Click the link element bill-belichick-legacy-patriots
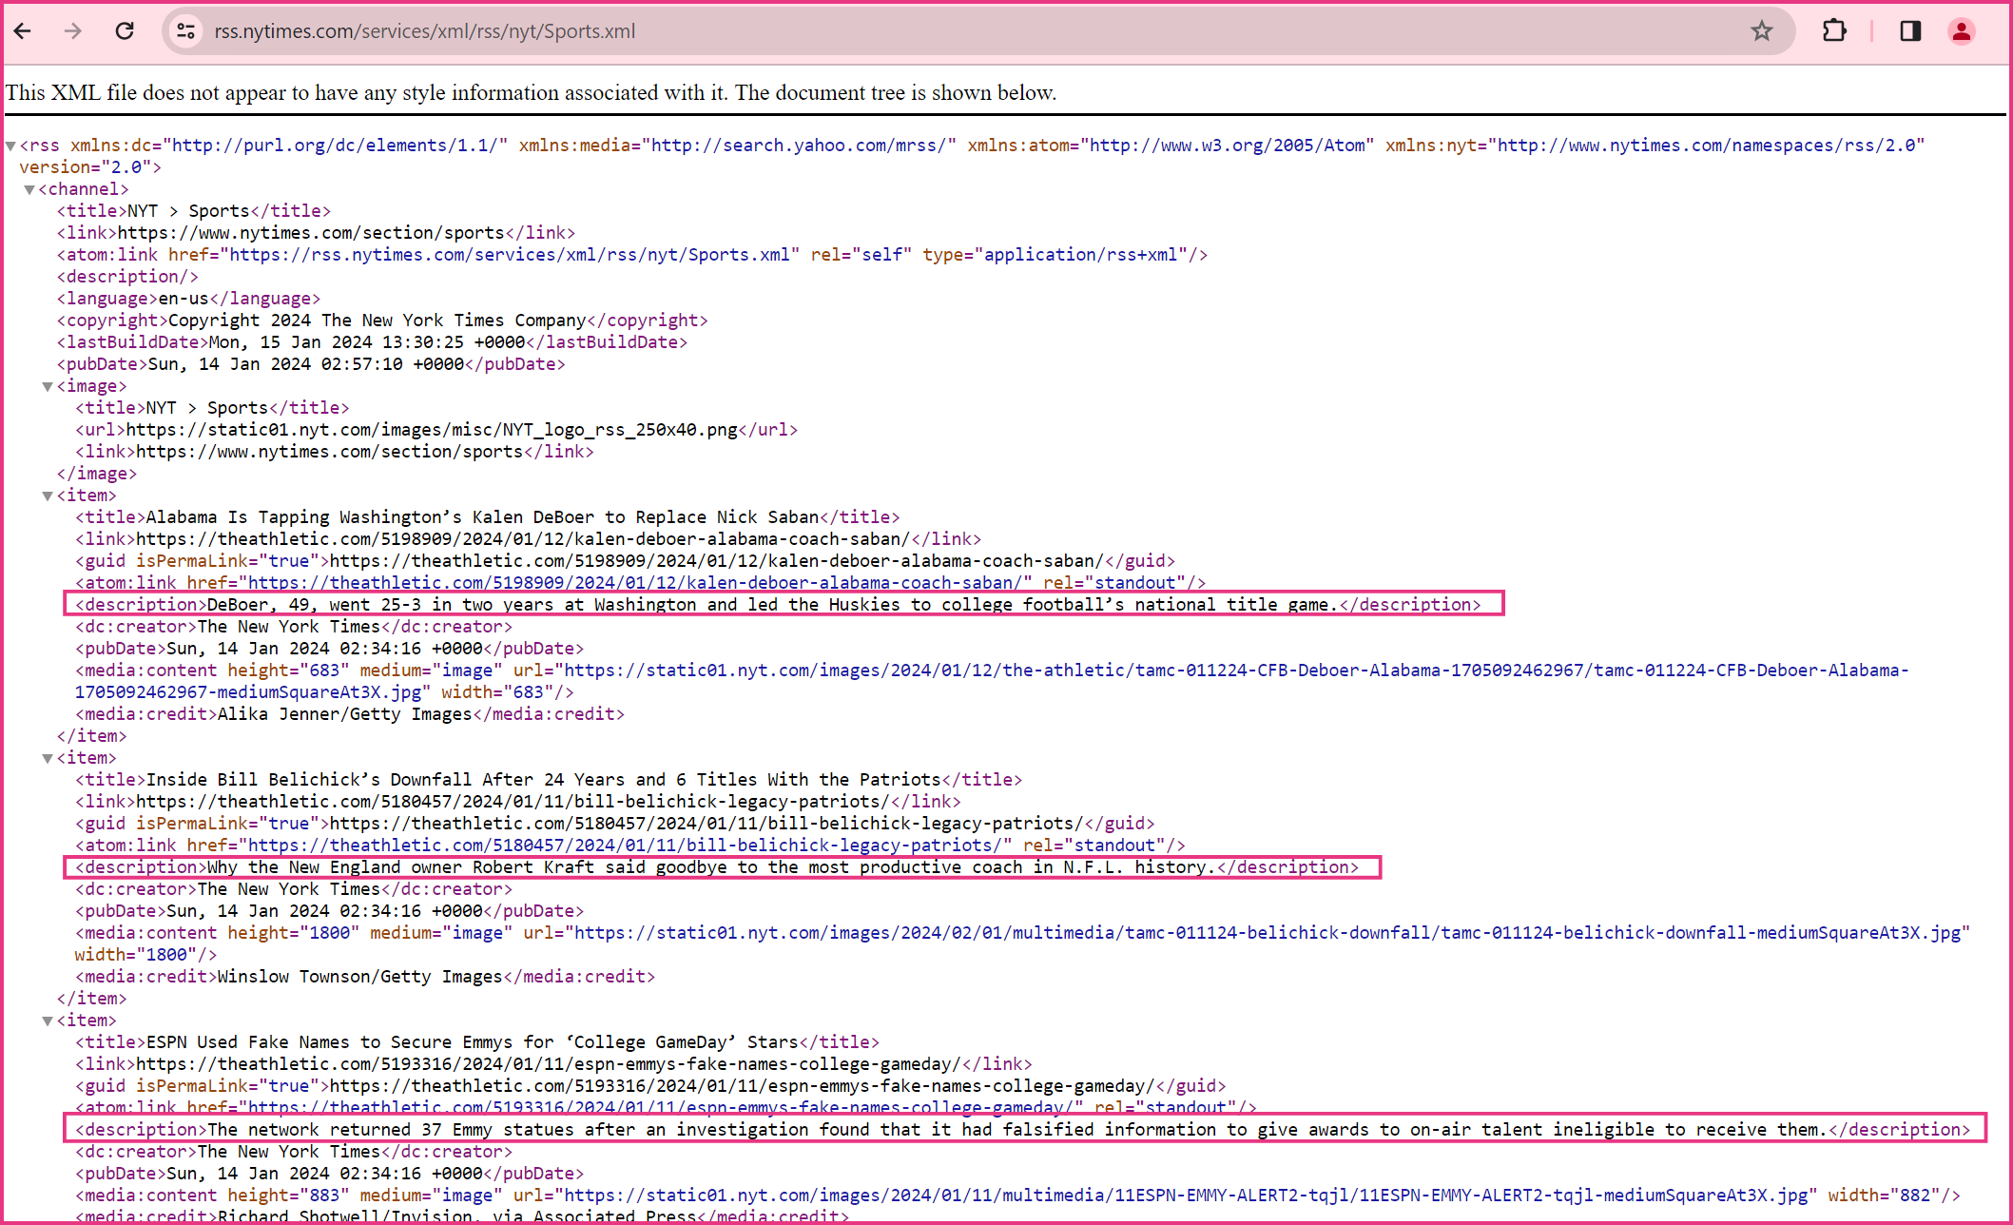The height and width of the screenshot is (1225, 2013). [x=518, y=802]
